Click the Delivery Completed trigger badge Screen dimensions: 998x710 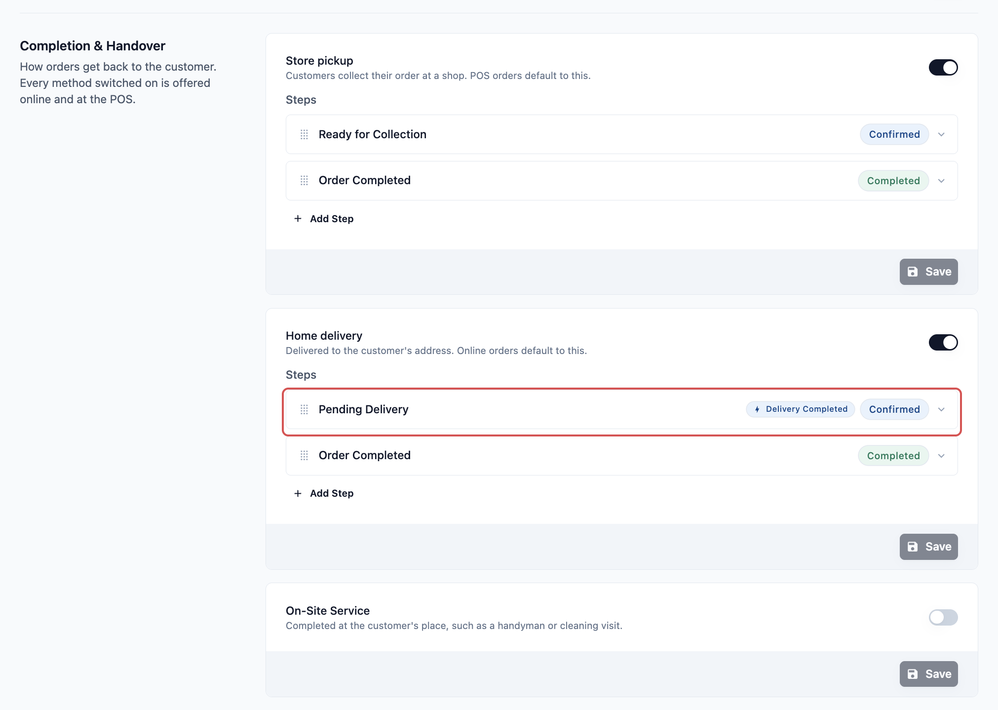pos(800,409)
